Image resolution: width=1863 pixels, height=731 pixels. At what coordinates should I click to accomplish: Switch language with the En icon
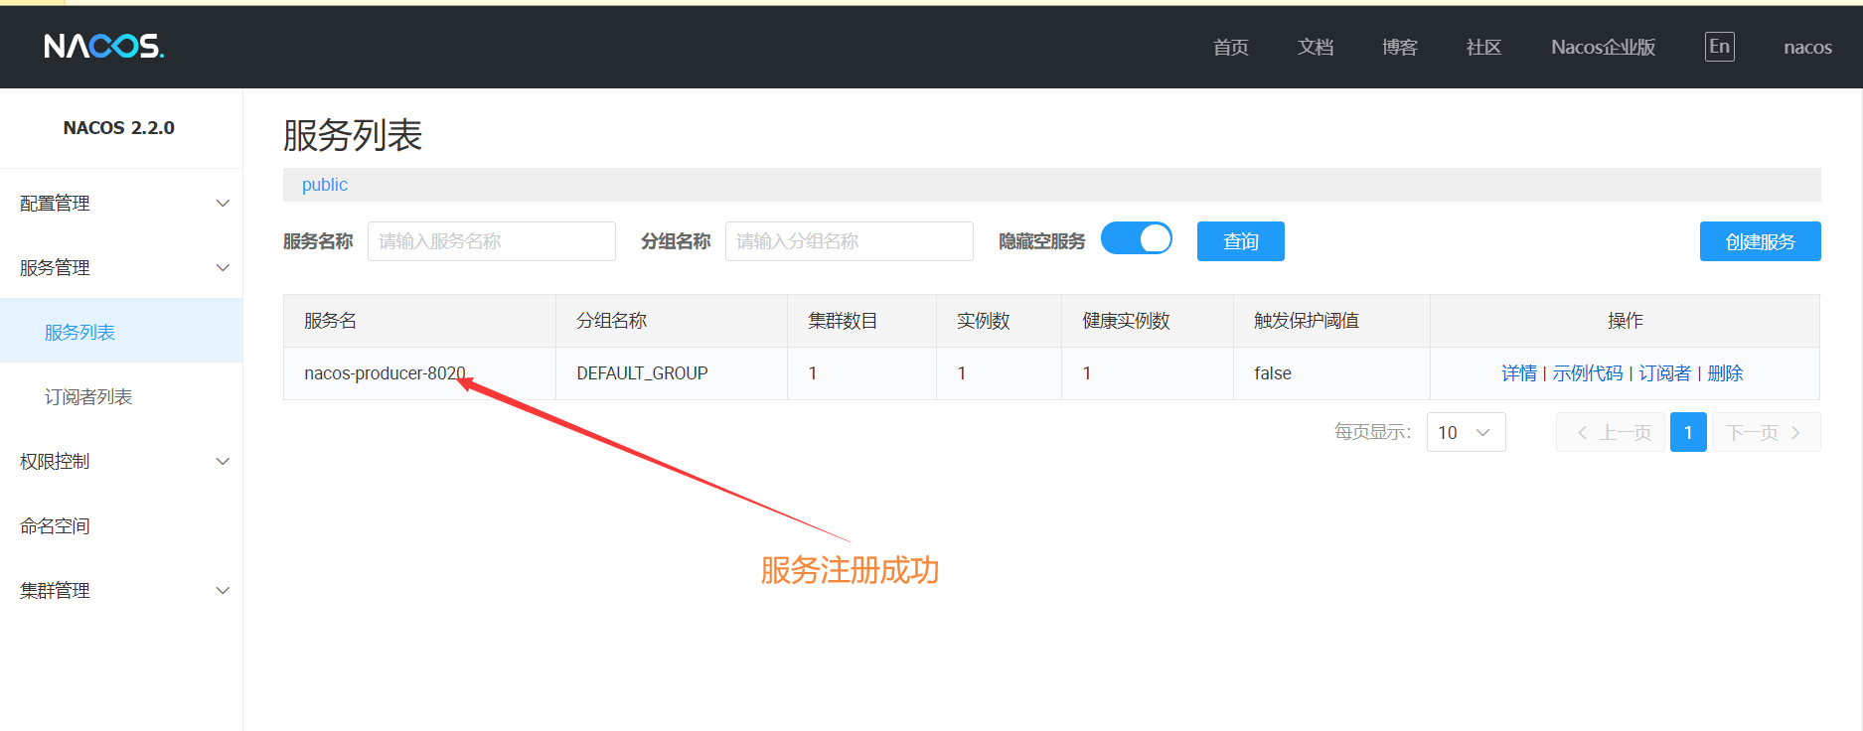(x=1720, y=47)
